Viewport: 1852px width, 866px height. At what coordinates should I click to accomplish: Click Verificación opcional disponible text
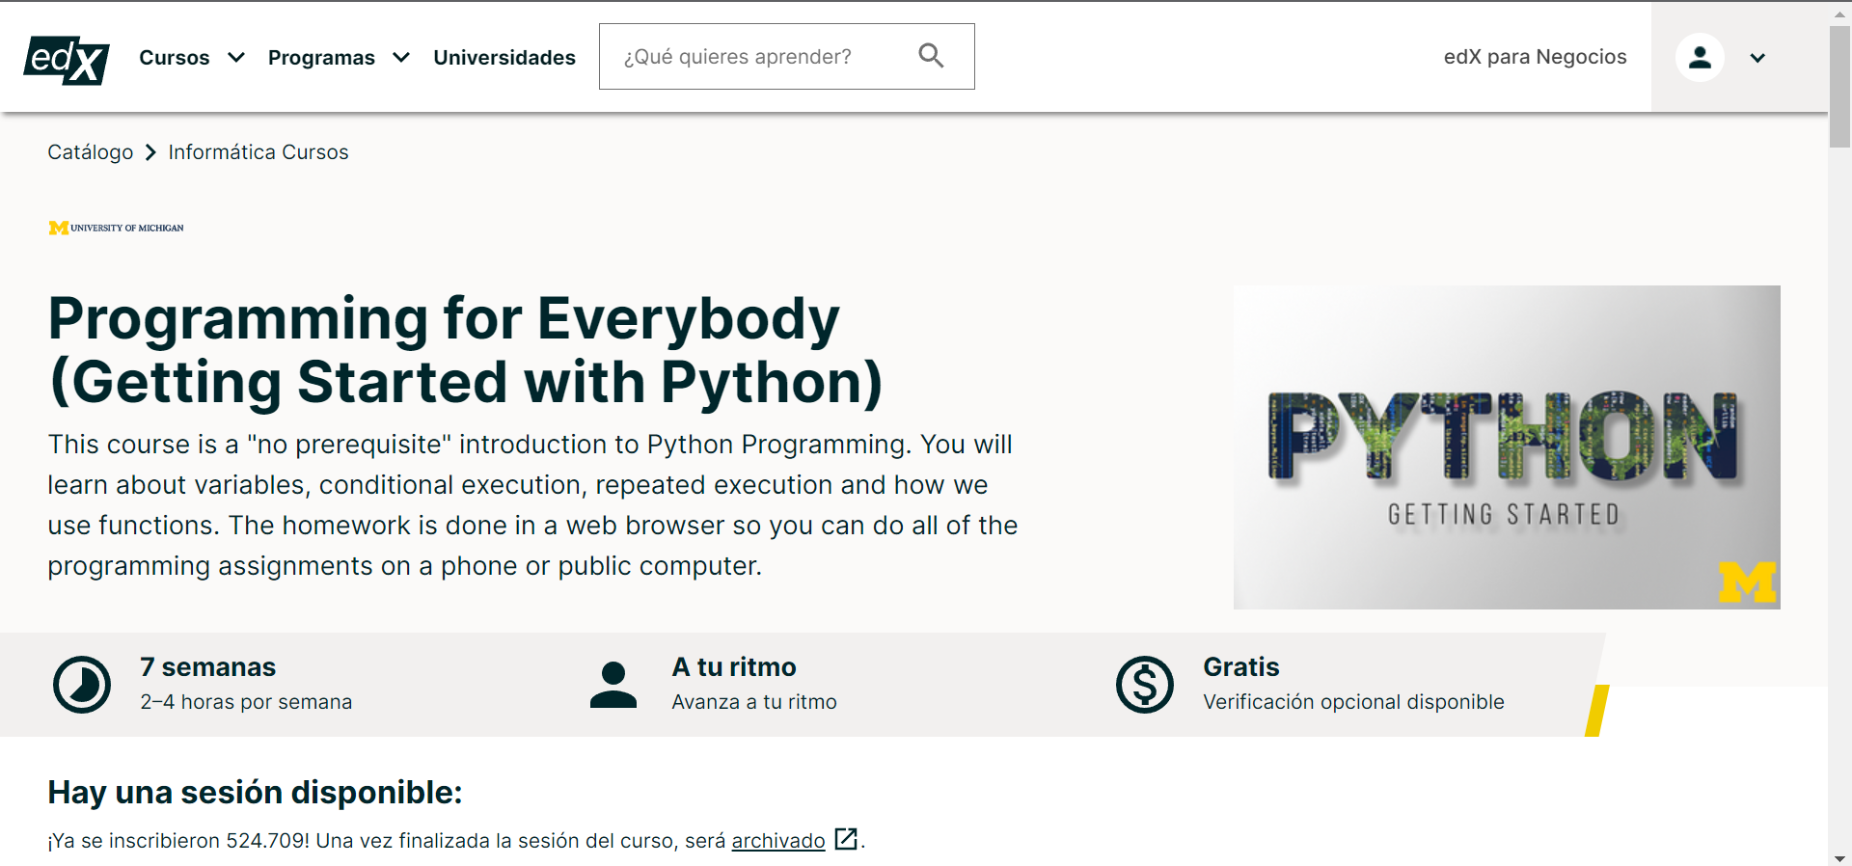(1353, 702)
